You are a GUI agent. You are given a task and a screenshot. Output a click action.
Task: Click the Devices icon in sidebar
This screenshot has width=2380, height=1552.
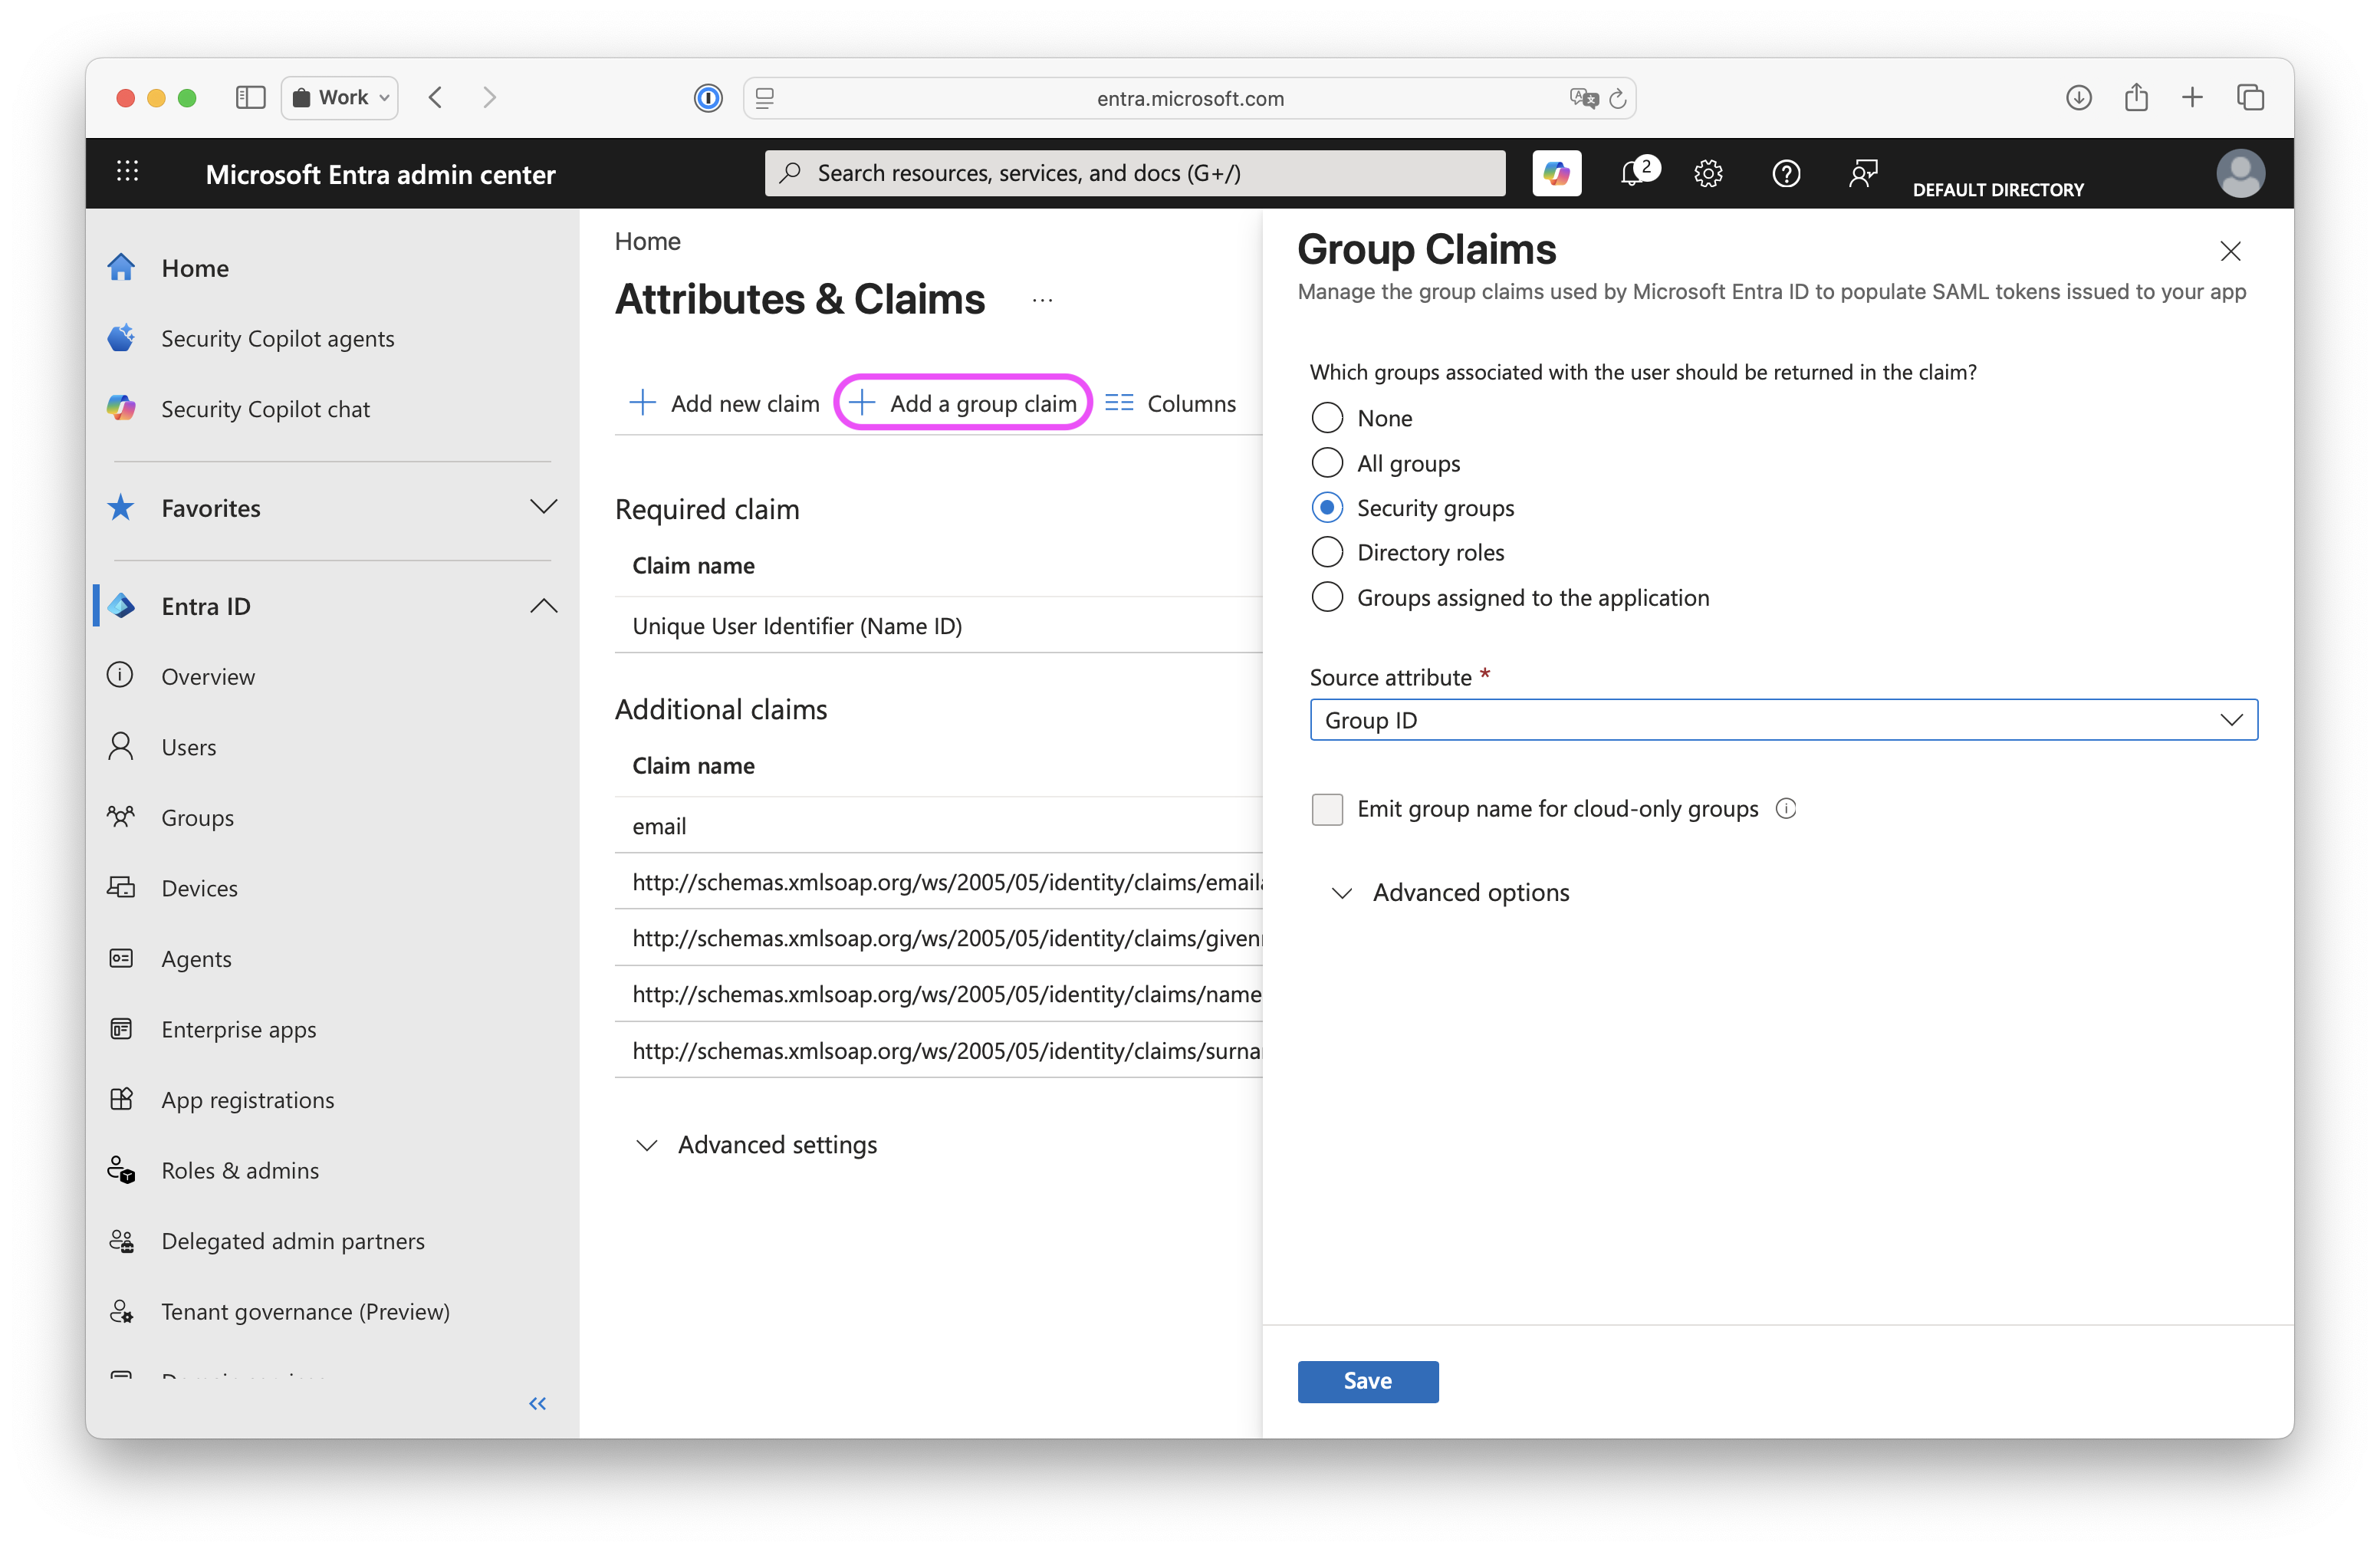coord(121,887)
